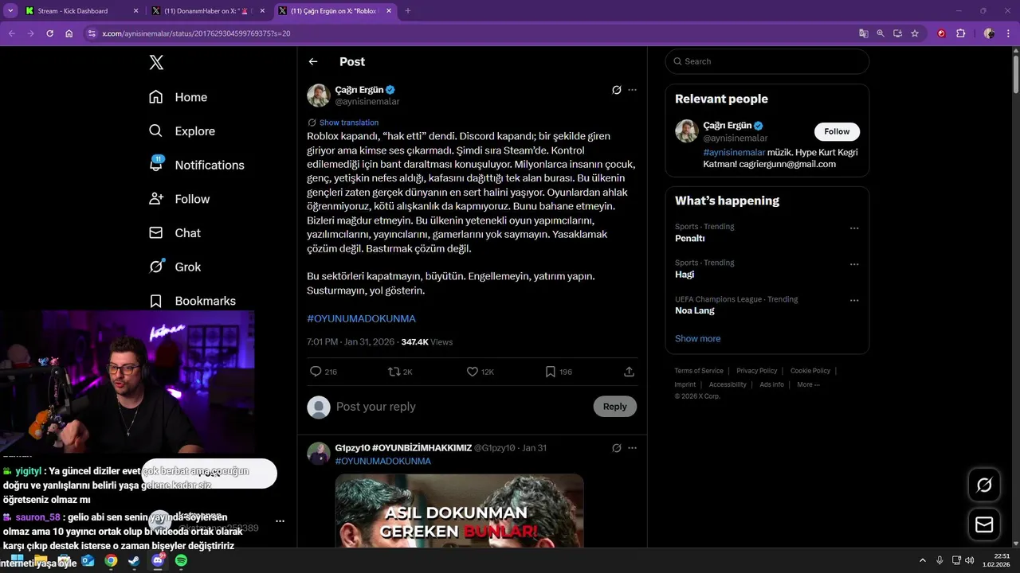Switch to the DonanımHaber on X tab
Viewport: 1020px width, 573px height.
[x=207, y=11]
